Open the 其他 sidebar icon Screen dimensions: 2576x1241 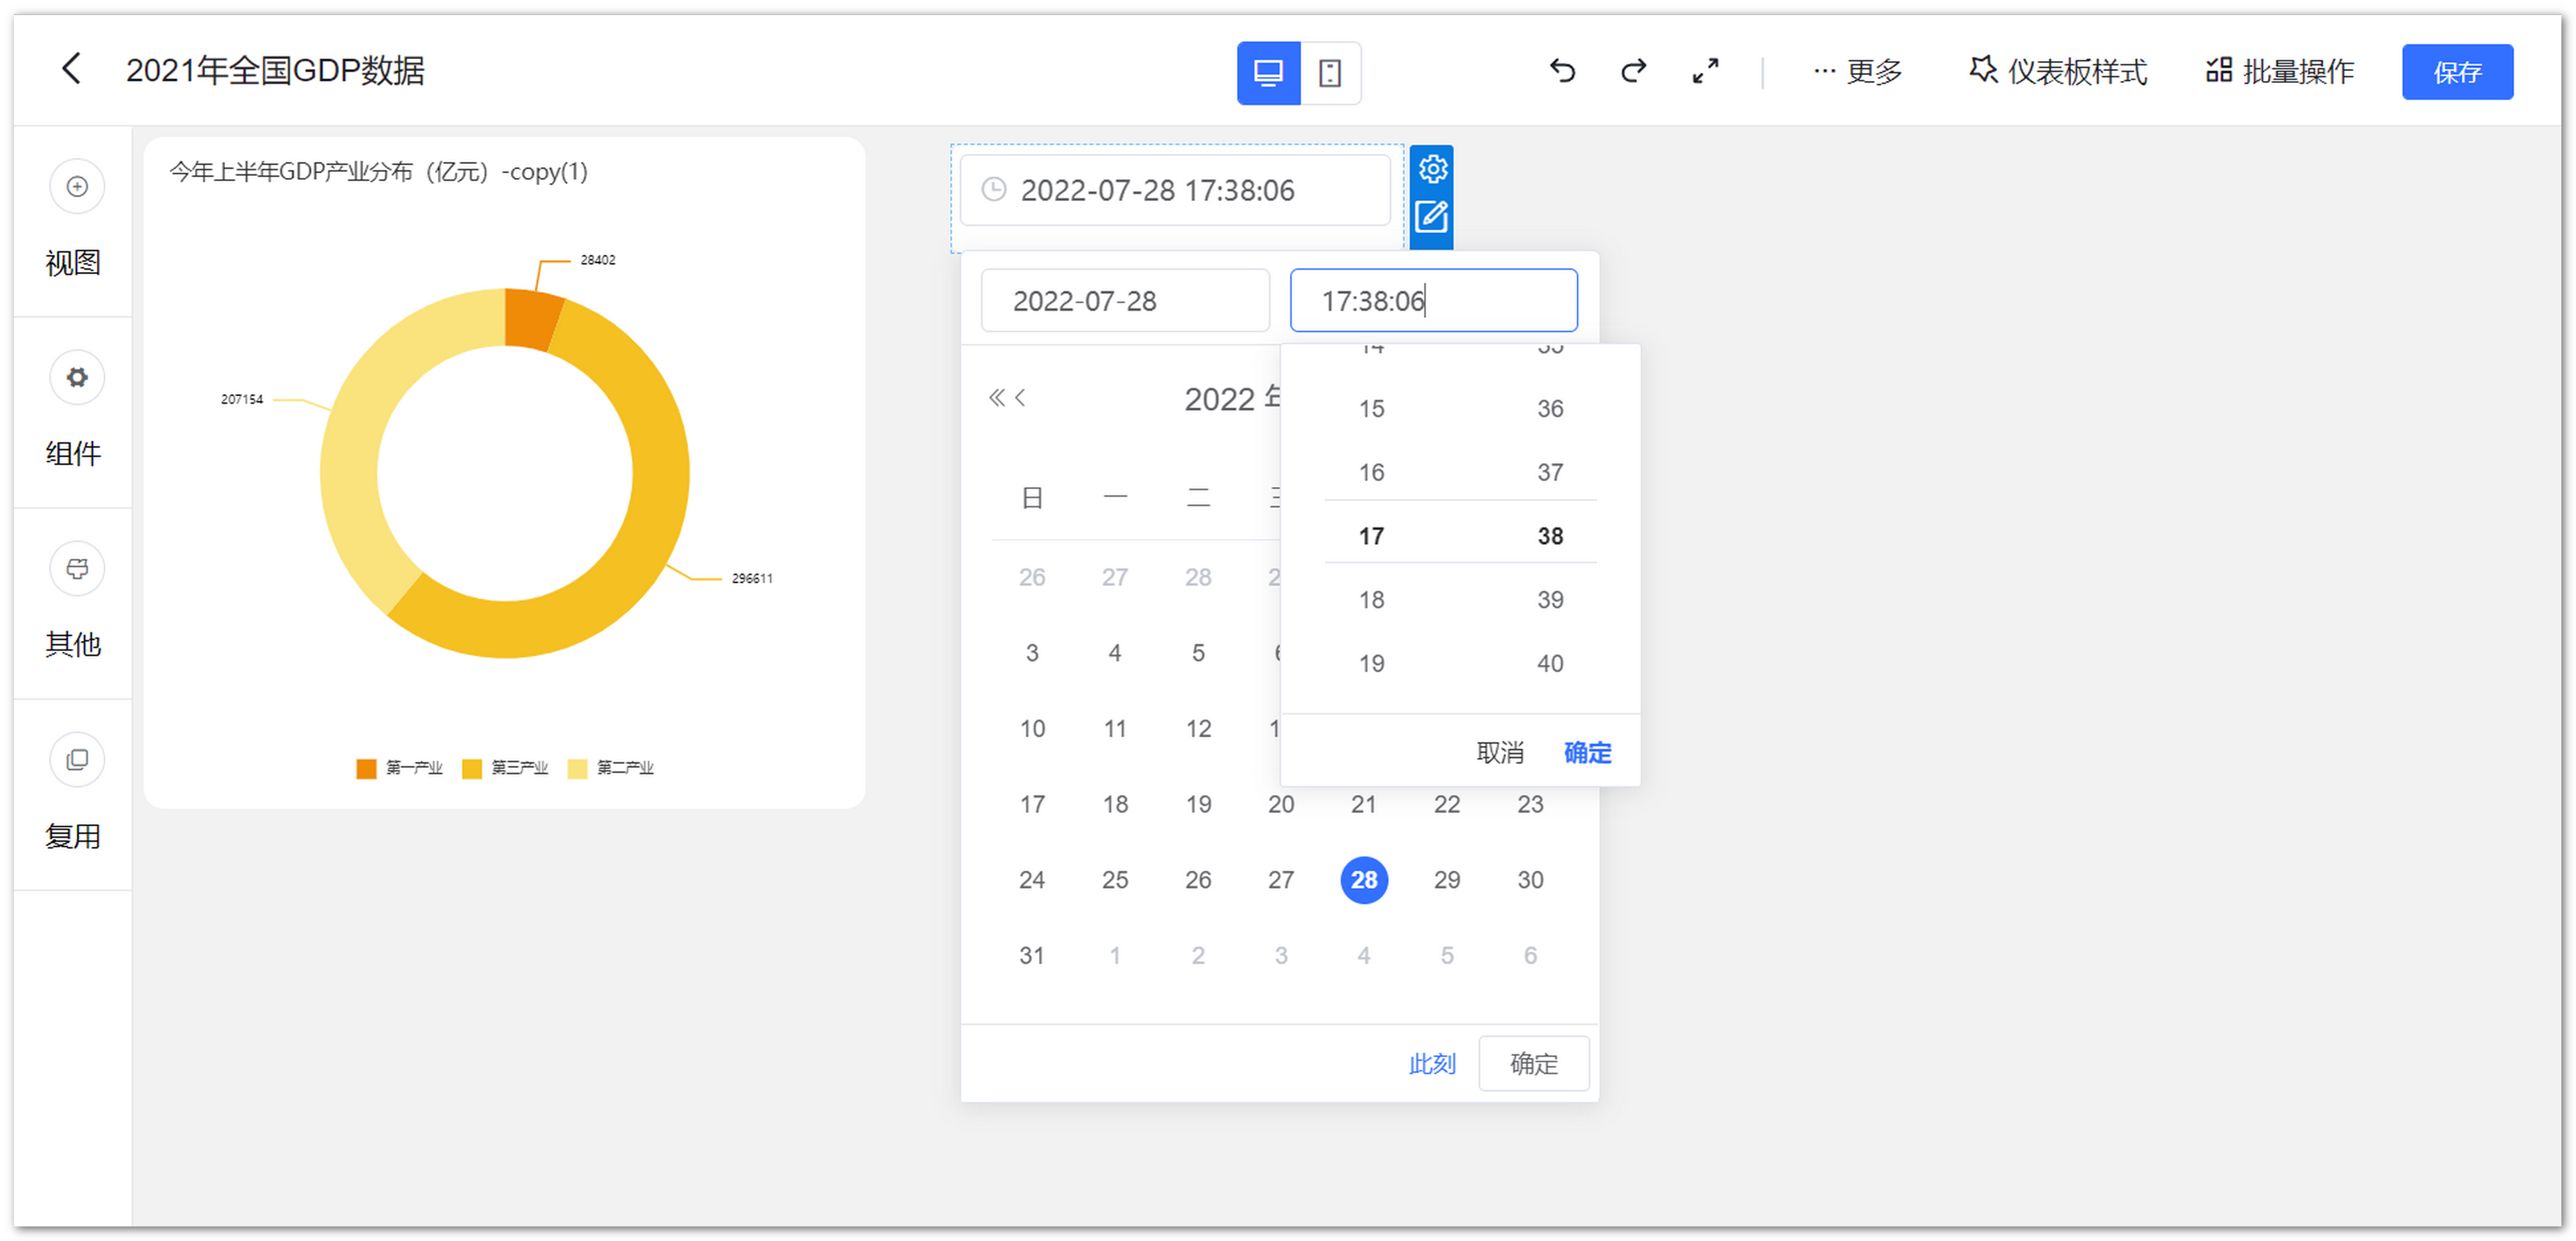coord(77,569)
